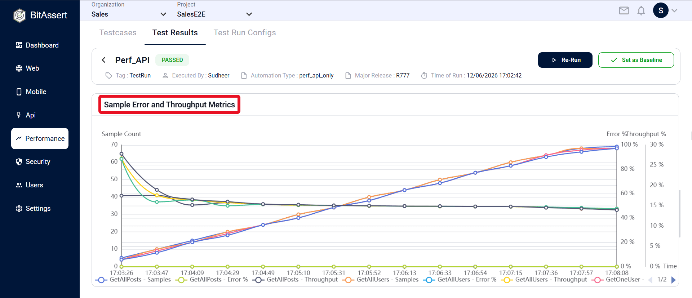Toggle GetAllUsers - Throughput legend series
Viewport: 692px width, 298px height.
(544, 280)
